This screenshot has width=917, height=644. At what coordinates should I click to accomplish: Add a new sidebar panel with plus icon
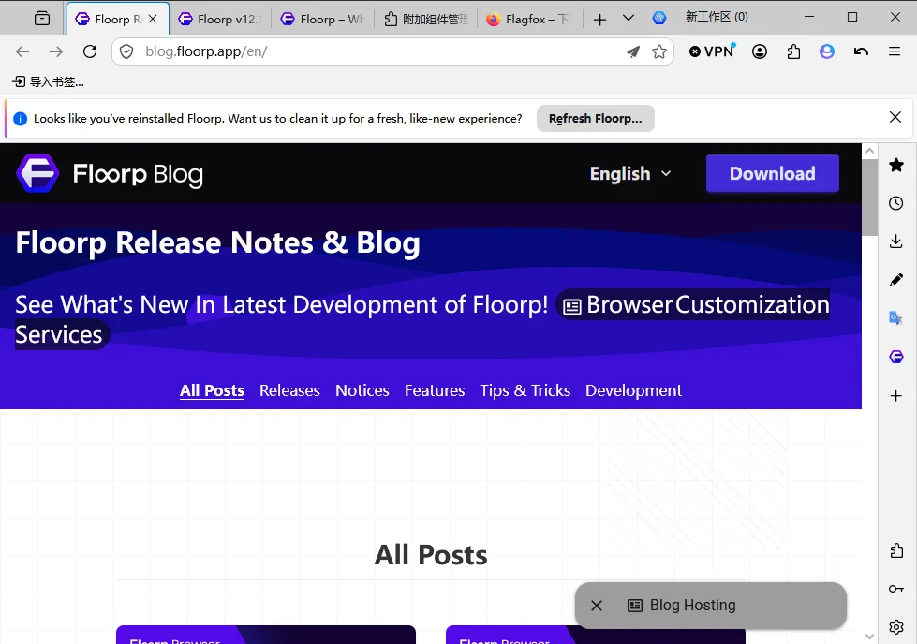(896, 396)
